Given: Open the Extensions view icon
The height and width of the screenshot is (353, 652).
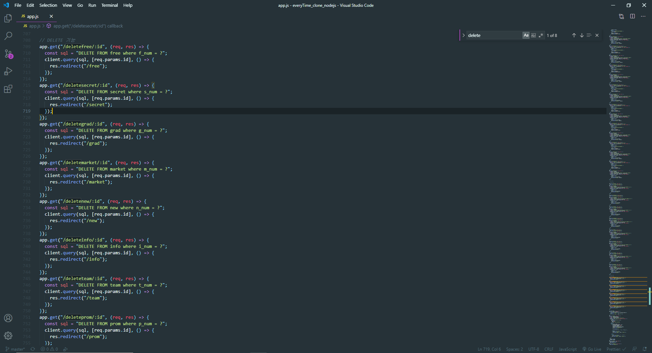Looking at the screenshot, I should point(8,89).
